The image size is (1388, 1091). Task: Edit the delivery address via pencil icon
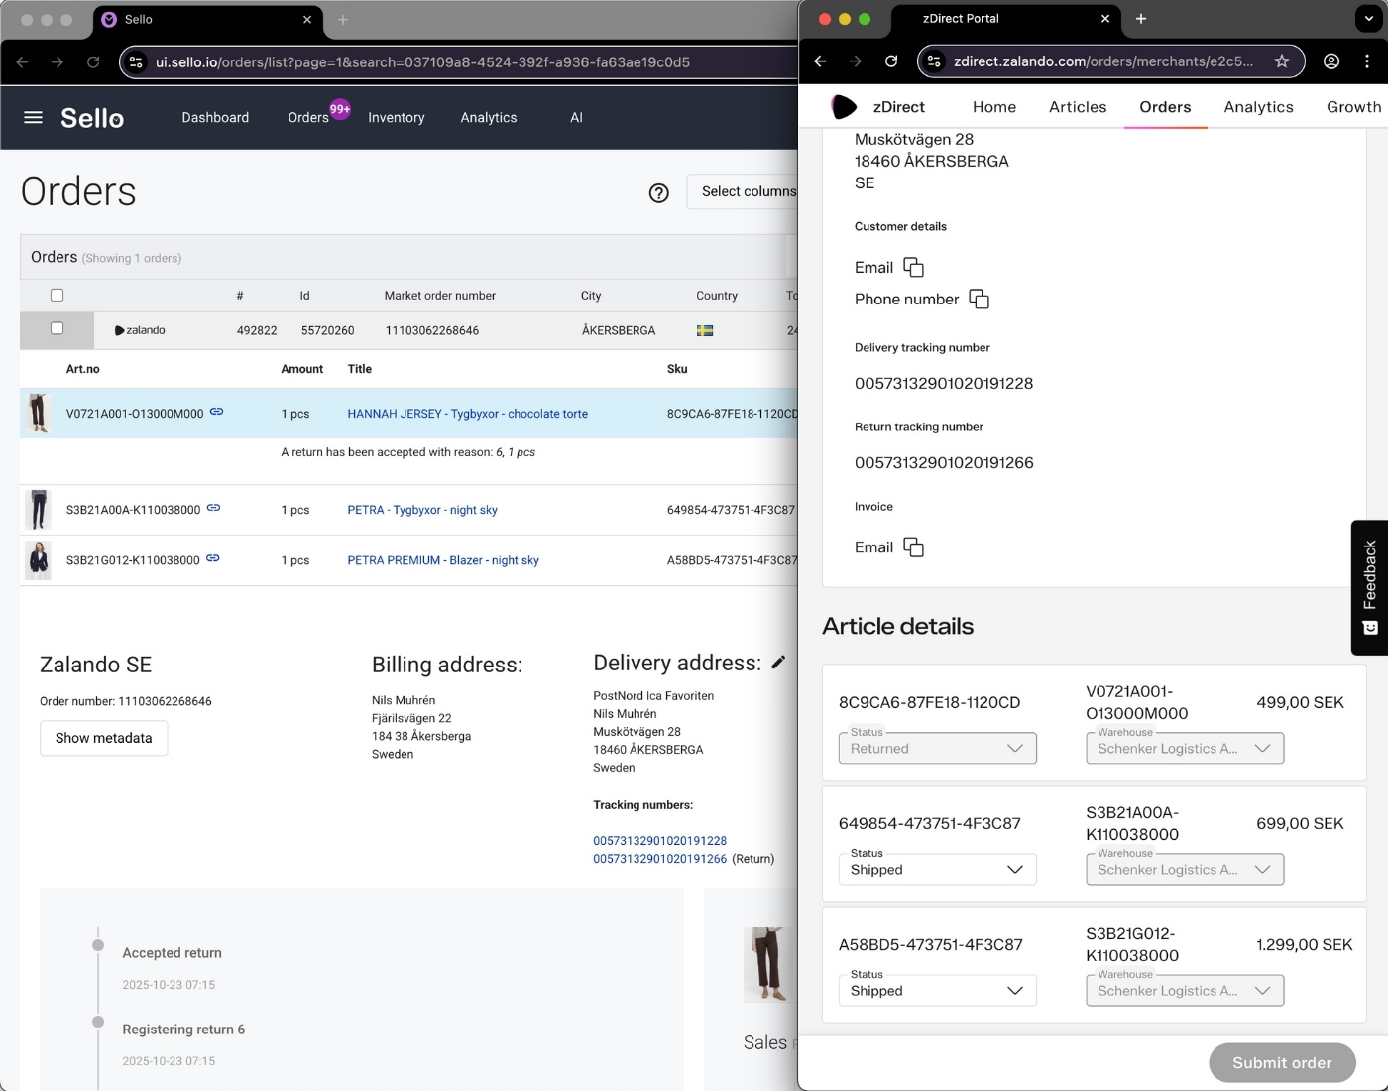click(x=779, y=662)
